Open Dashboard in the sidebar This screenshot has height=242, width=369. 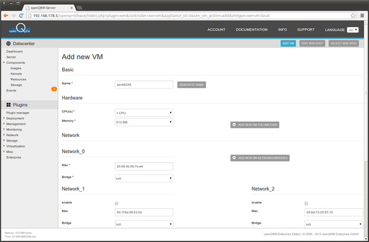pyautogui.click(x=14, y=52)
